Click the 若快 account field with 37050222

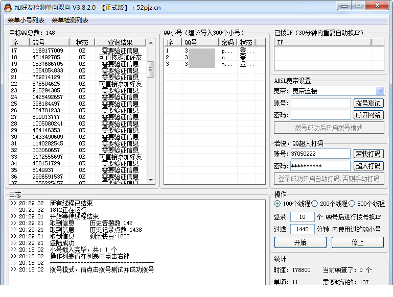pyautogui.click(x=320, y=154)
